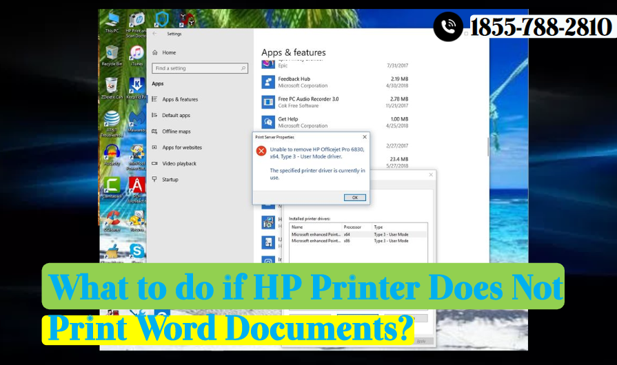Select Free PC Audio Recorder 3.0 entry

pyautogui.click(x=335, y=102)
